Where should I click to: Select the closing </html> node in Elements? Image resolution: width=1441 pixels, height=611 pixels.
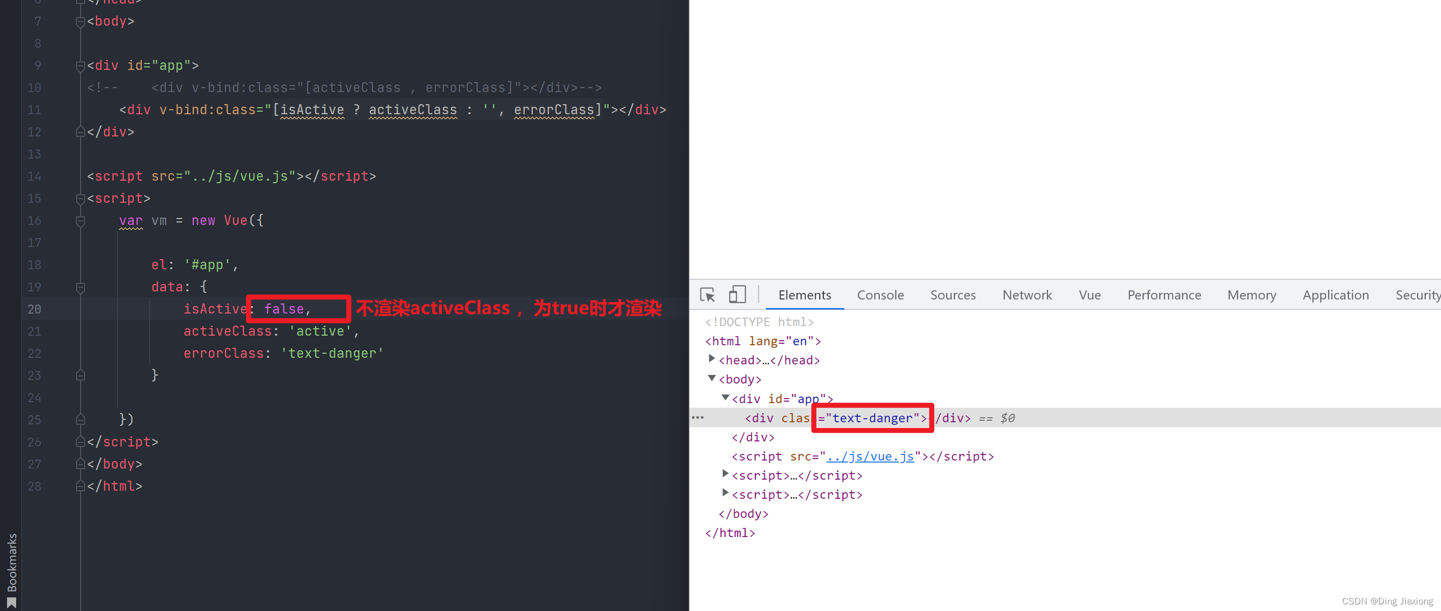click(x=730, y=533)
